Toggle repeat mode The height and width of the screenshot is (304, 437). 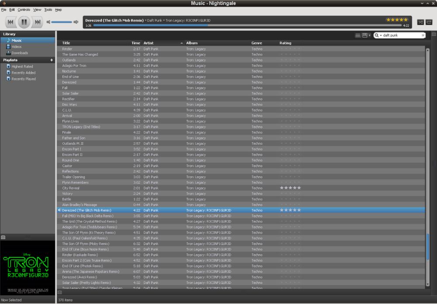click(x=429, y=22)
